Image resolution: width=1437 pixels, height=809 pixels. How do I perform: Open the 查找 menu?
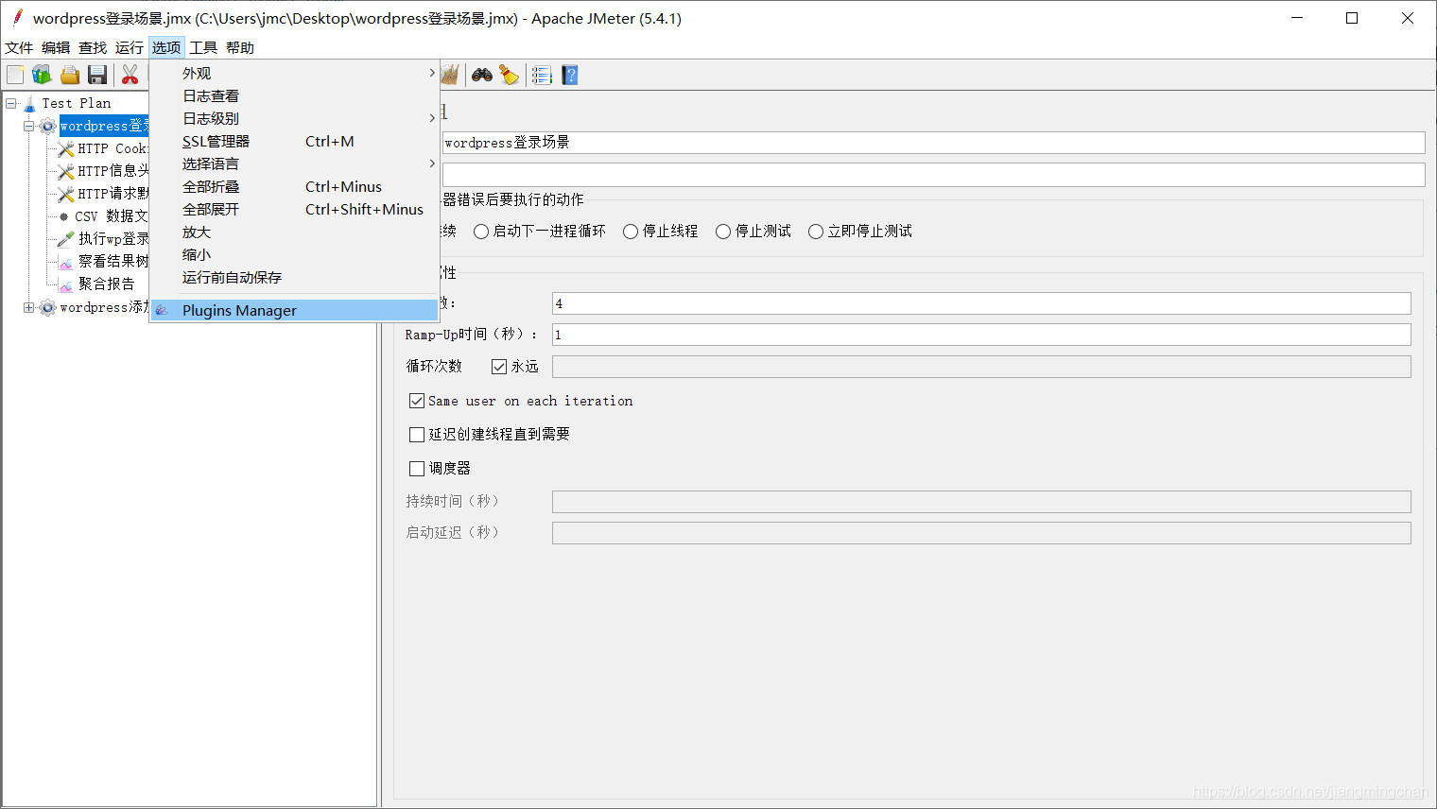[x=93, y=47]
